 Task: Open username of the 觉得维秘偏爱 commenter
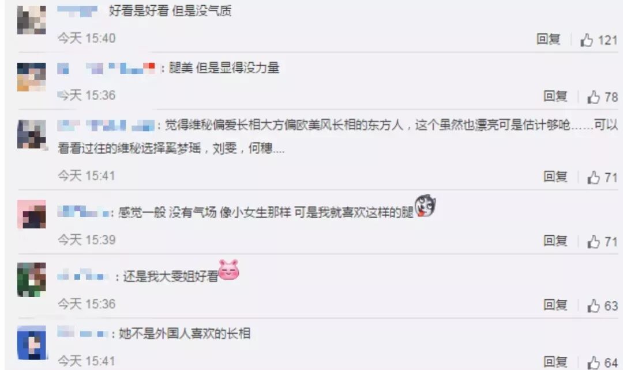(106, 125)
